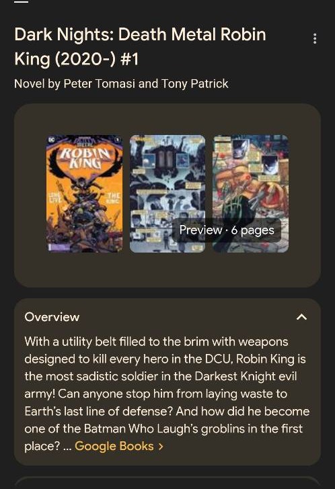View the third preview page thumbnail
This screenshot has height=489, width=335.
pos(250,193)
